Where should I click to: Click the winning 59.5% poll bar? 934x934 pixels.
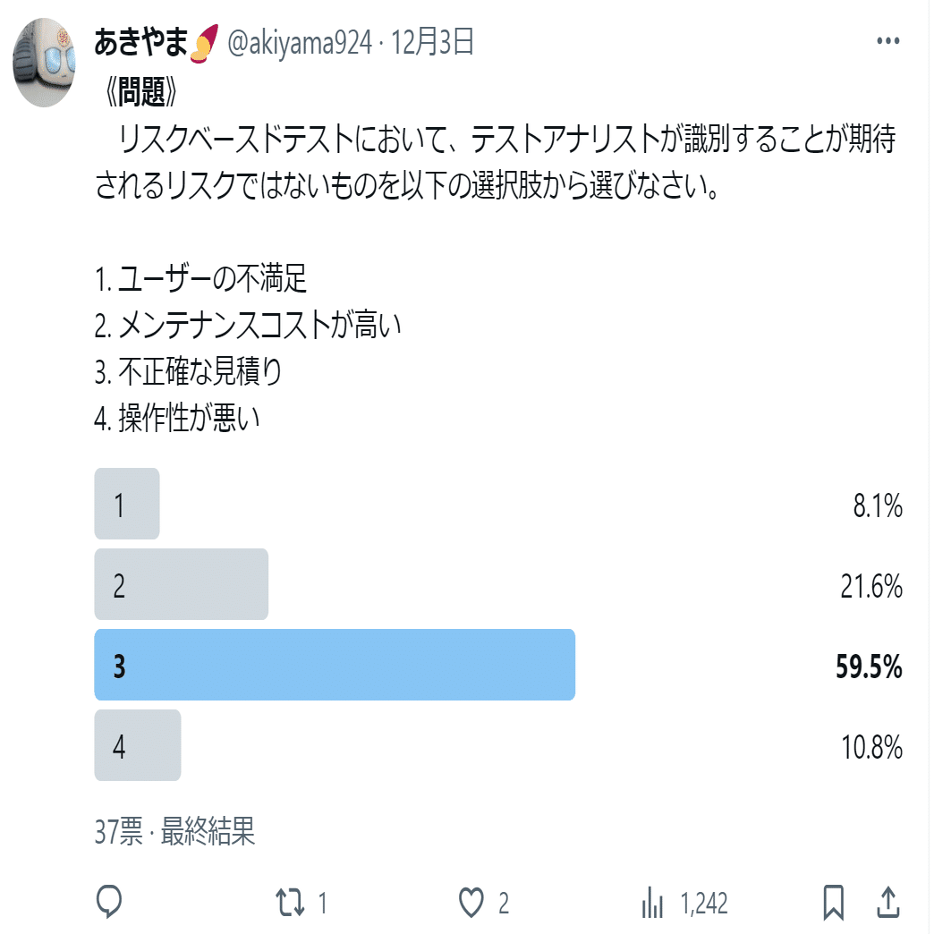click(x=334, y=665)
